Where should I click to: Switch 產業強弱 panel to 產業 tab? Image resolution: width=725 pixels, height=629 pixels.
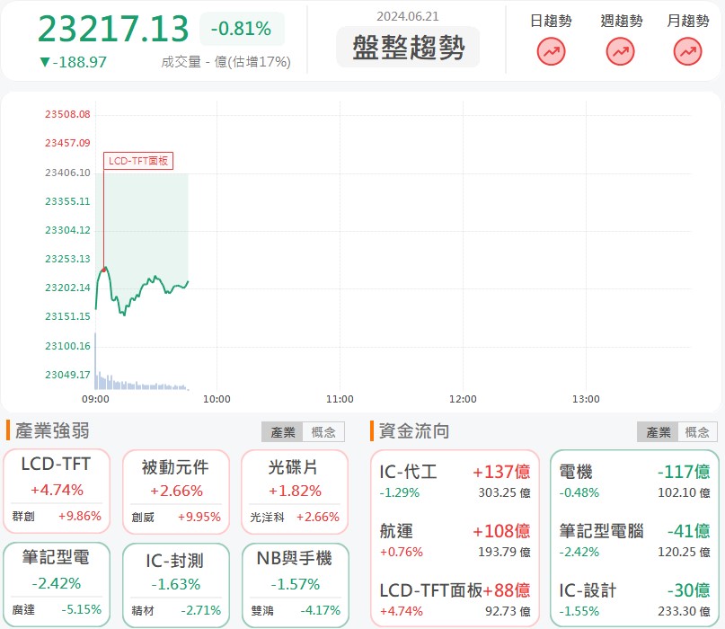point(282,432)
